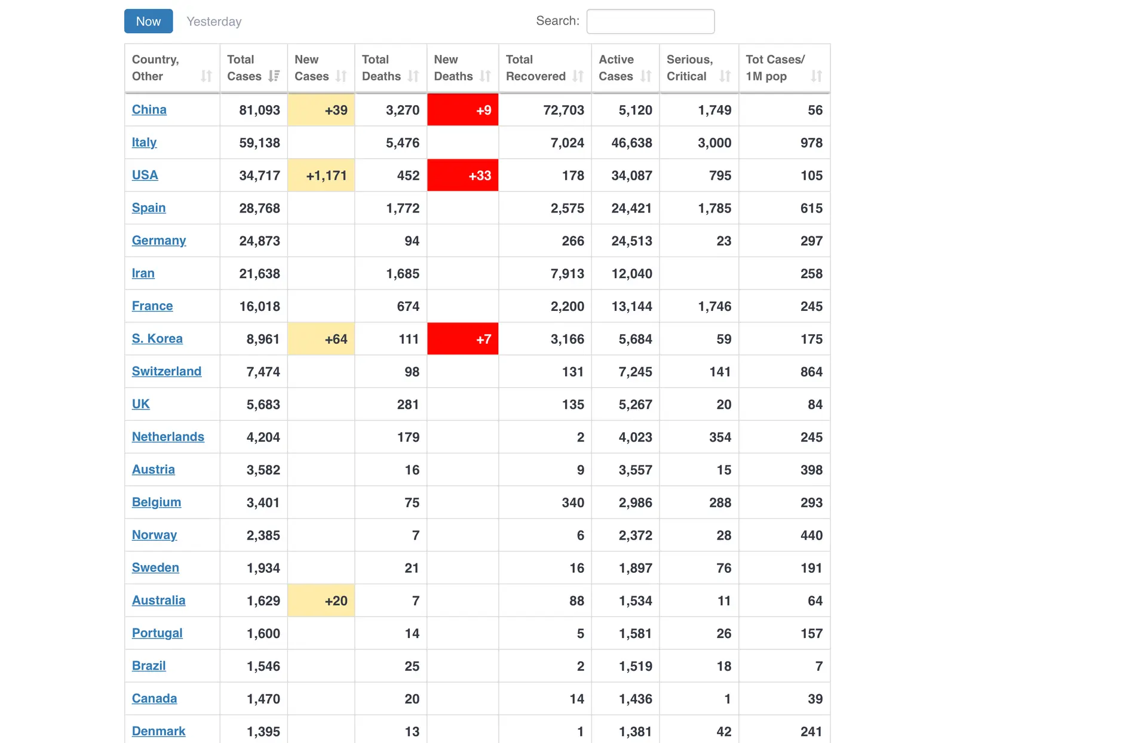
Task: Switch to the Yesterday tab
Action: (x=214, y=21)
